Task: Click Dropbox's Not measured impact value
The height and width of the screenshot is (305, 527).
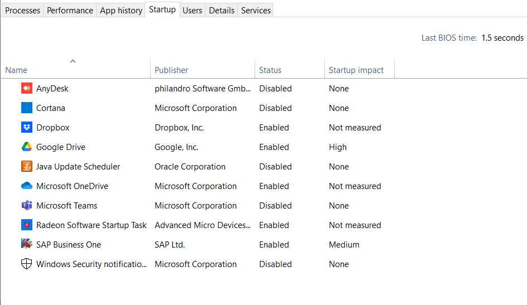Action: tap(355, 128)
